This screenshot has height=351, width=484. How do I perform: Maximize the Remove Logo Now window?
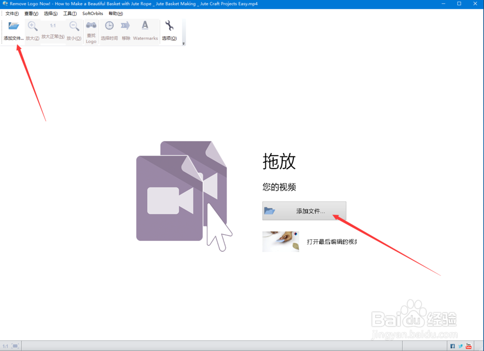[459, 4]
